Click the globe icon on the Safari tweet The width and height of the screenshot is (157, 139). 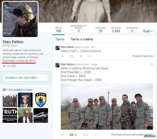152,64
